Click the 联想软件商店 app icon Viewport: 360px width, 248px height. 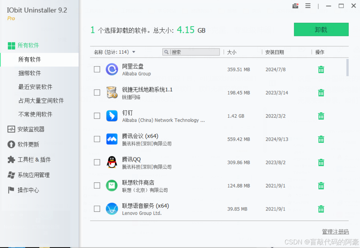coord(112,186)
